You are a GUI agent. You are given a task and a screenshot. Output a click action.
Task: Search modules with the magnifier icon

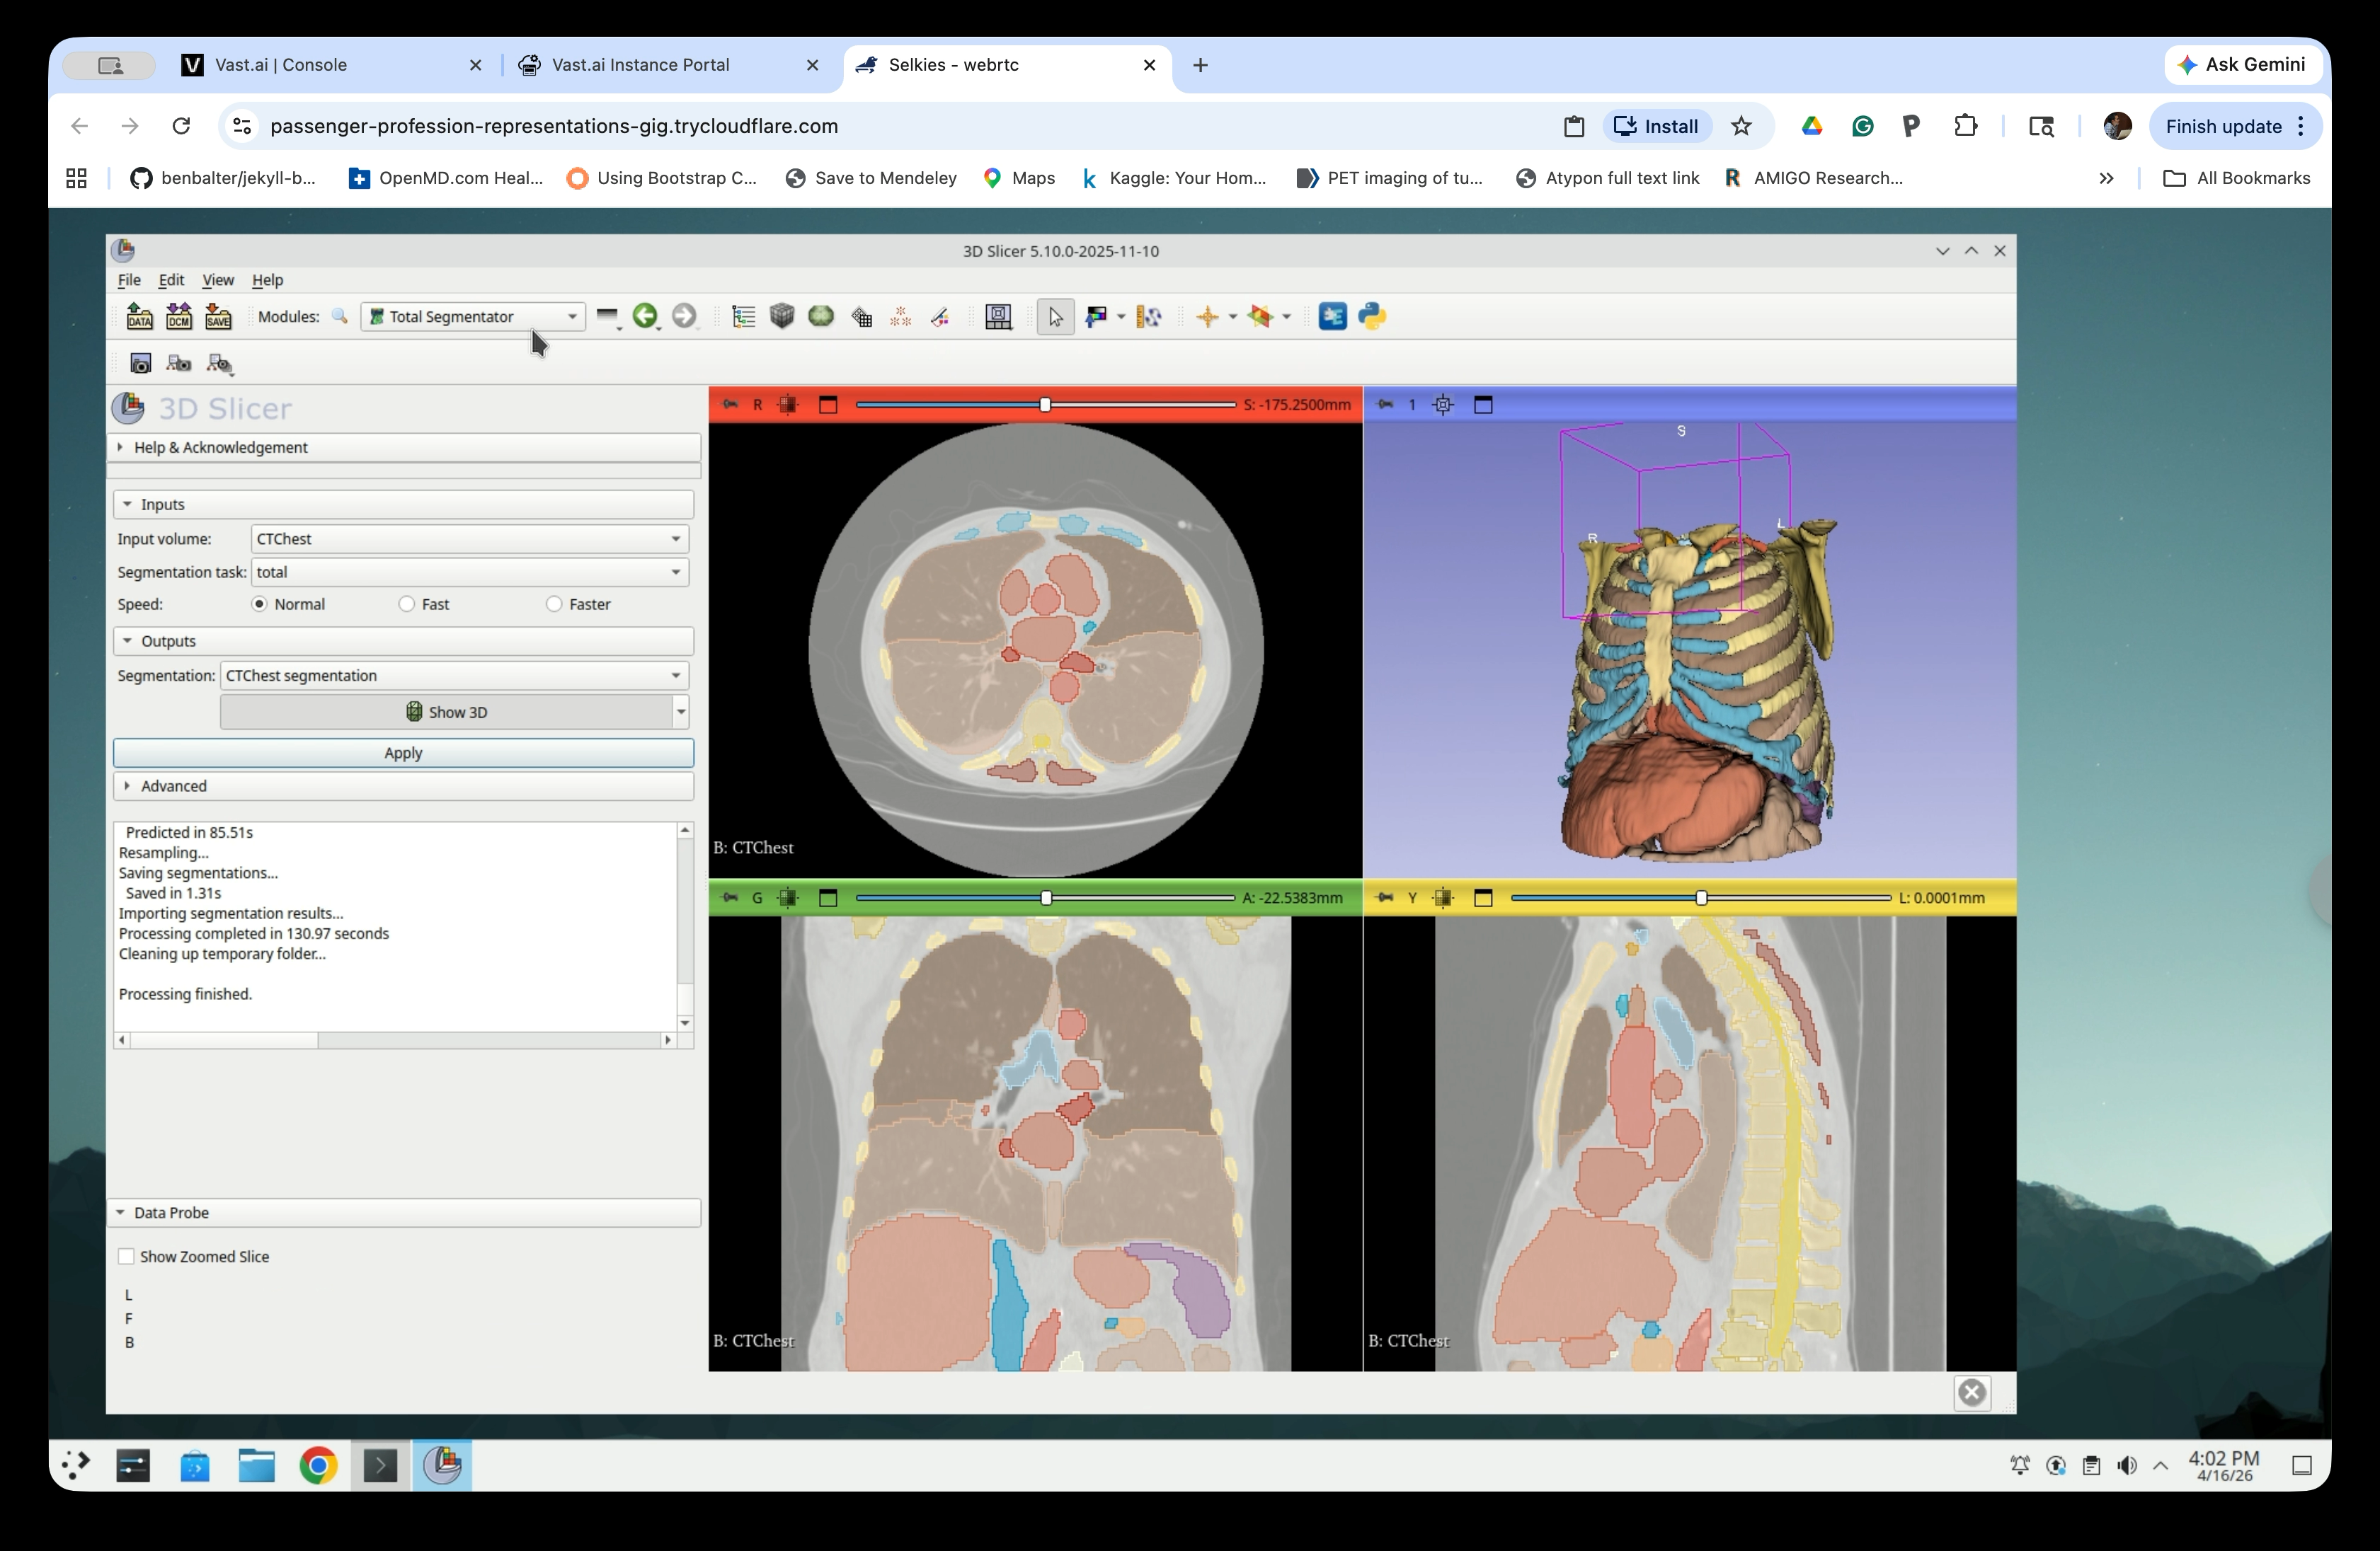click(x=341, y=317)
